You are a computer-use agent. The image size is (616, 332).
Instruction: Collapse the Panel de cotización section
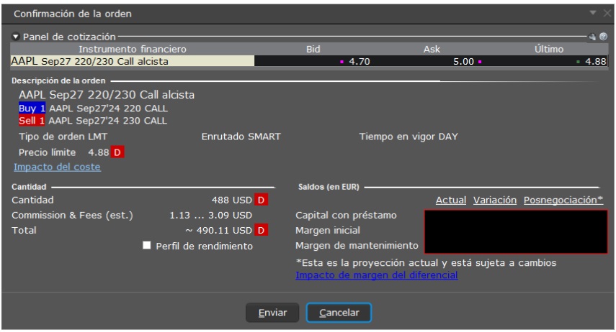[15, 37]
